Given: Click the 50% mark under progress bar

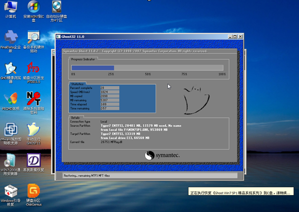Looking at the screenshot, I should (x=148, y=74).
